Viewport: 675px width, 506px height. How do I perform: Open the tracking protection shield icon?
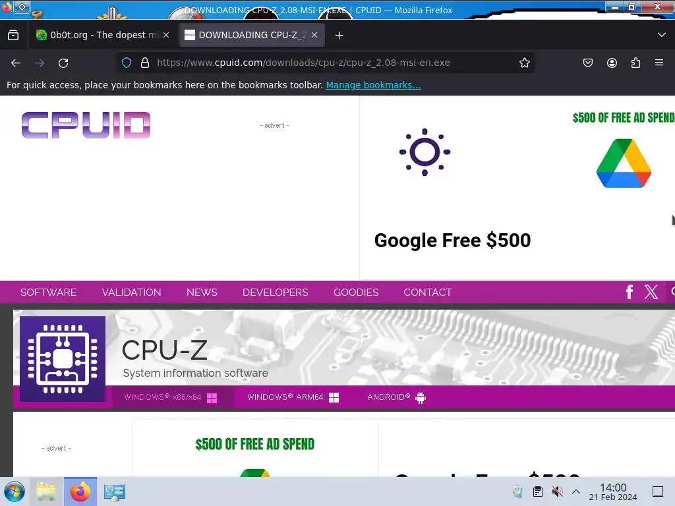click(127, 63)
